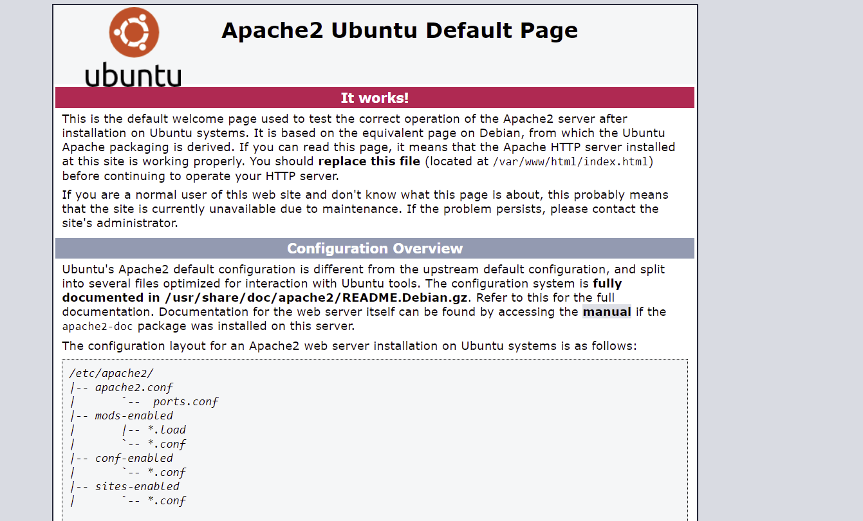Click the bold "replace this file" text
Viewport: 863px width, 521px height.
369,161
